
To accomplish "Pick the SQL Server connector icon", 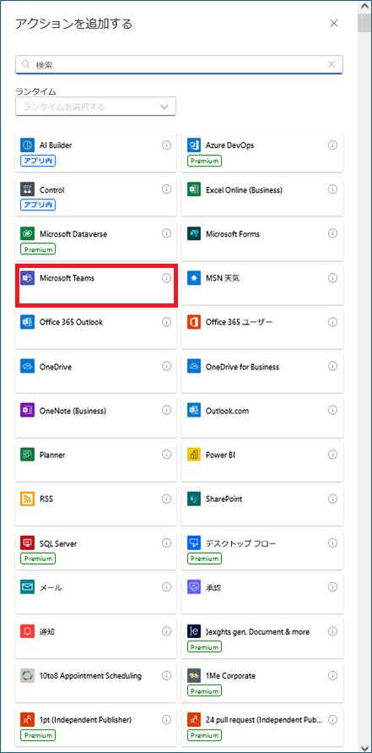I will click(27, 543).
